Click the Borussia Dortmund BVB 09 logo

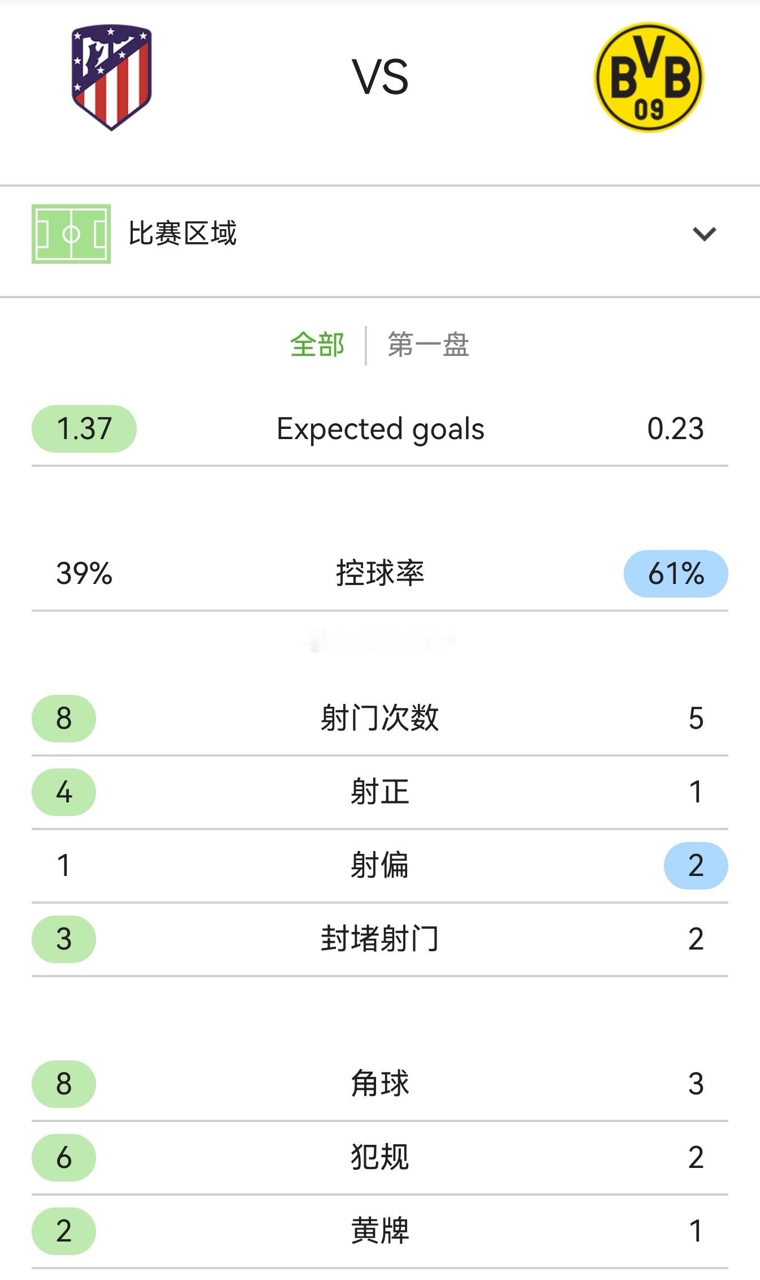pyautogui.click(x=650, y=79)
